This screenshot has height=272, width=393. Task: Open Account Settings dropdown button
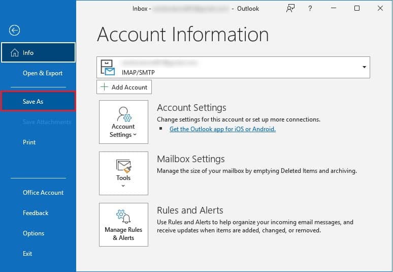[123, 122]
